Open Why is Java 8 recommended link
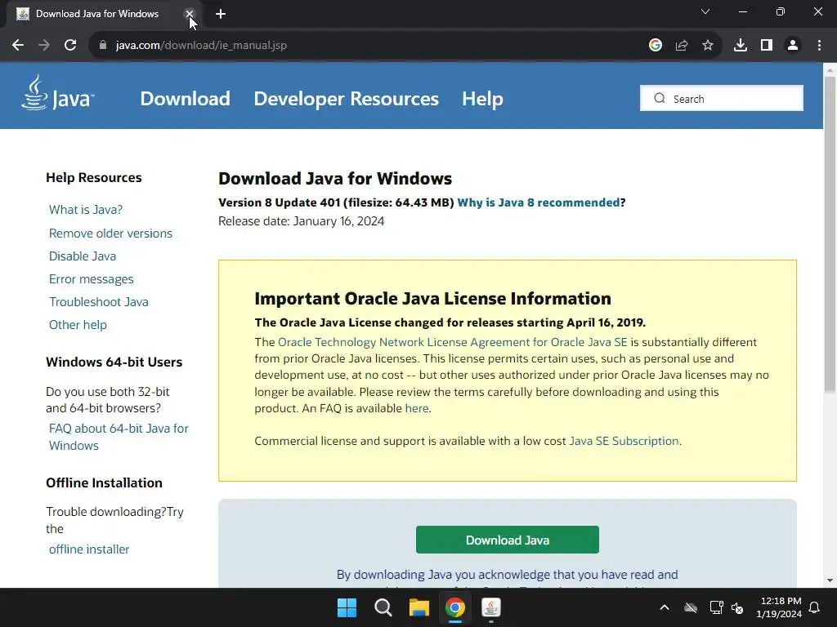This screenshot has width=837, height=627. pos(539,202)
